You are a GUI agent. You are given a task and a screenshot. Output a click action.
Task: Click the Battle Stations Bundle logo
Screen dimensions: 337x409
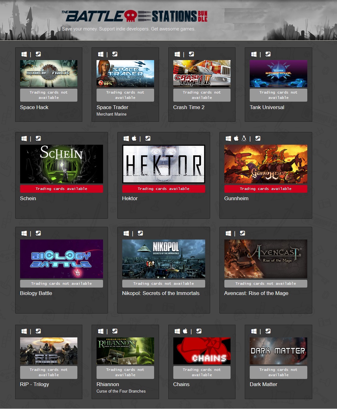135,16
